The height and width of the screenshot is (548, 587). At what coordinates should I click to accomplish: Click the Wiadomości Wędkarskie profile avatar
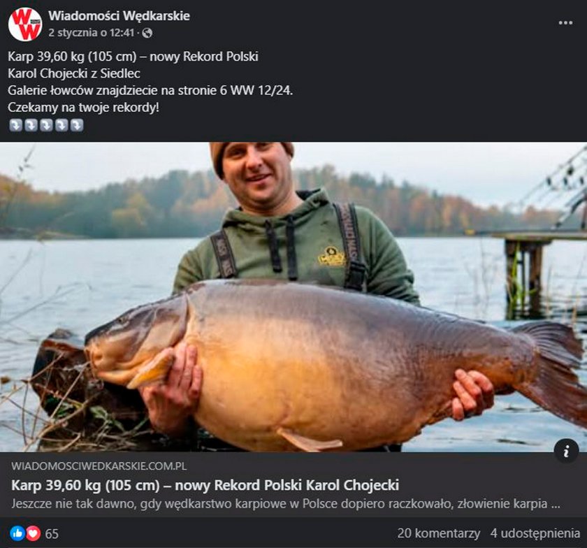(25, 24)
